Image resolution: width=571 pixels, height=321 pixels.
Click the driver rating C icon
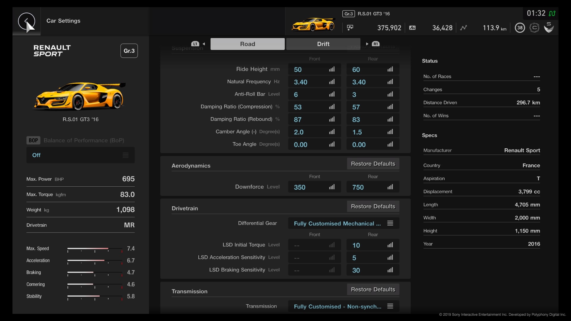point(534,28)
